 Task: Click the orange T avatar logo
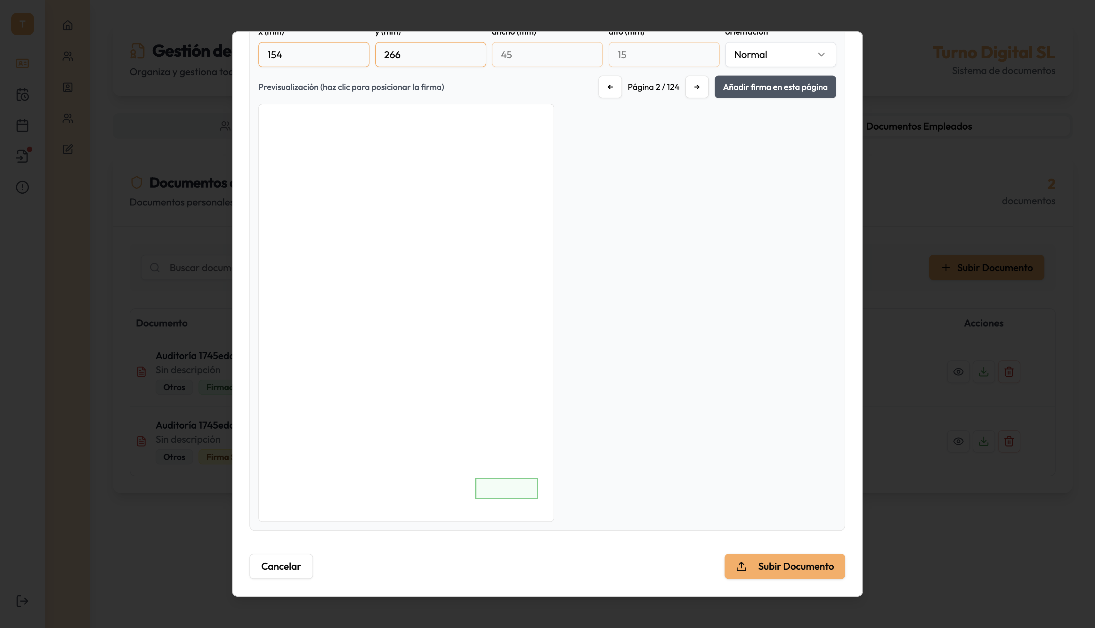pos(22,24)
